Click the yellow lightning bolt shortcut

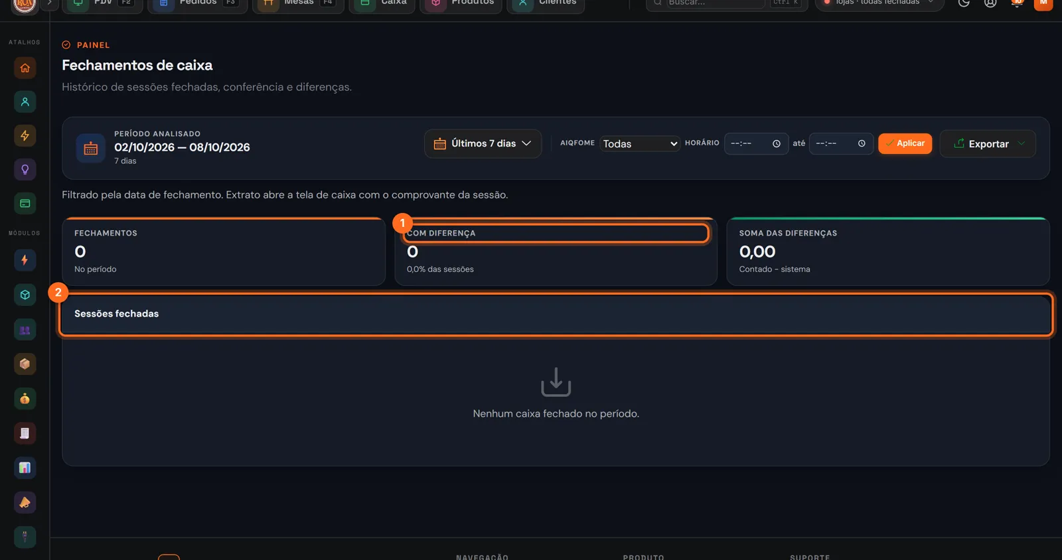pos(25,135)
